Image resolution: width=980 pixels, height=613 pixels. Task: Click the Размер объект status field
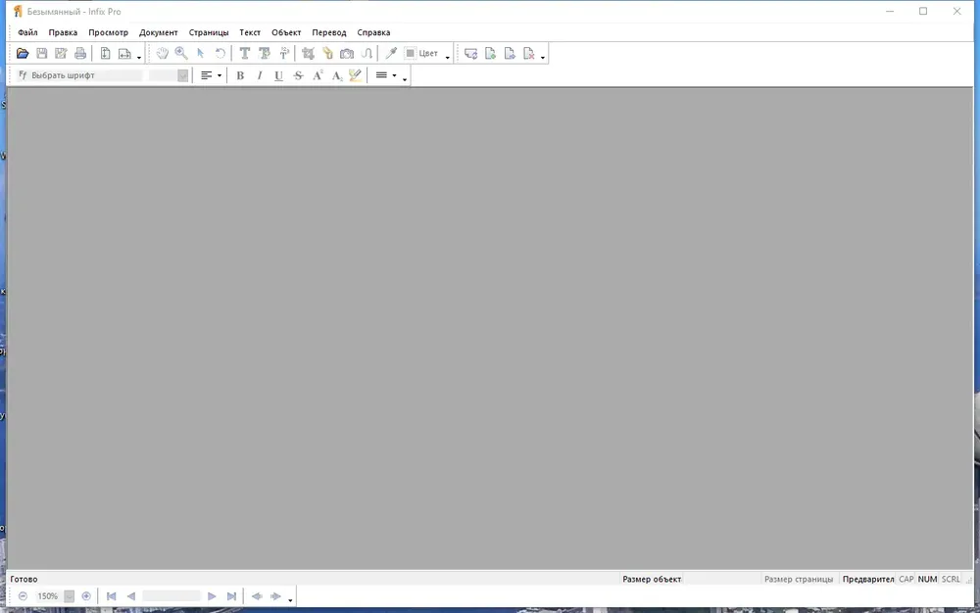[x=652, y=580]
